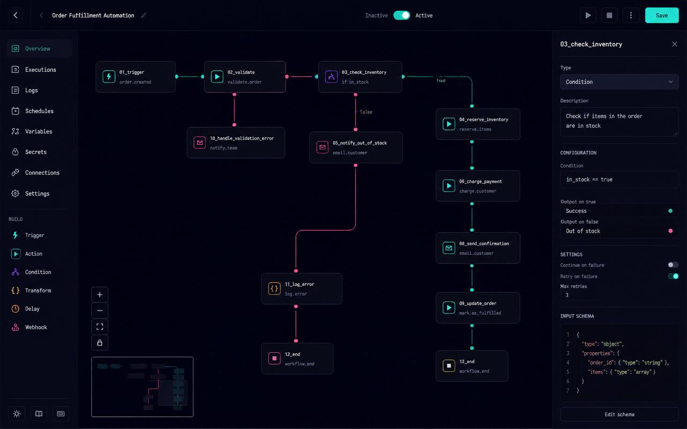
Task: Click the 06_charge_payment node icon
Action: 449,186
